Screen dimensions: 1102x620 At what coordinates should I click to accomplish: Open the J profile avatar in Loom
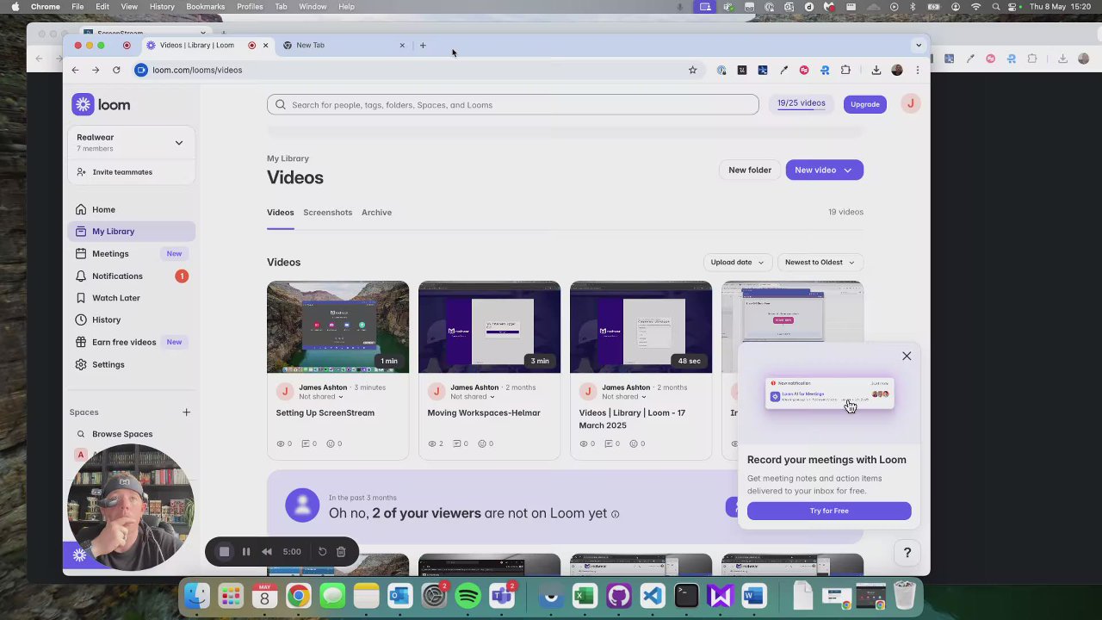(910, 103)
